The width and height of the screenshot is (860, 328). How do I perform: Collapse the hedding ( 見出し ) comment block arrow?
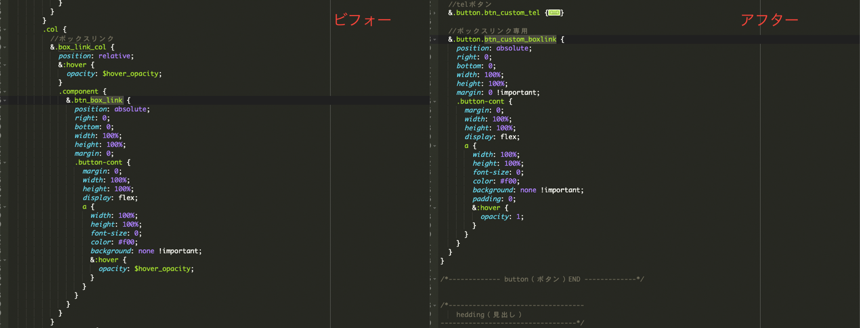point(435,306)
